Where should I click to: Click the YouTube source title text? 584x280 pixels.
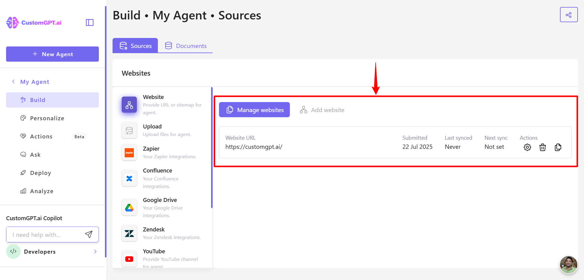[154, 251]
